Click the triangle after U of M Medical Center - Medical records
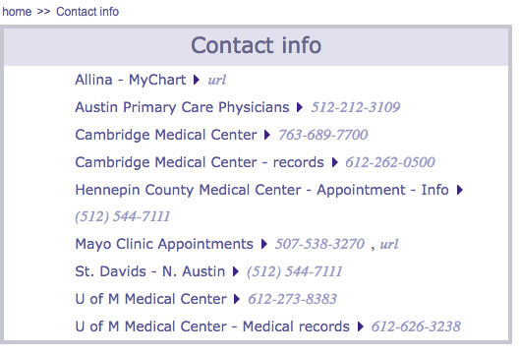Screen dimensions: 519x354 point(361,326)
